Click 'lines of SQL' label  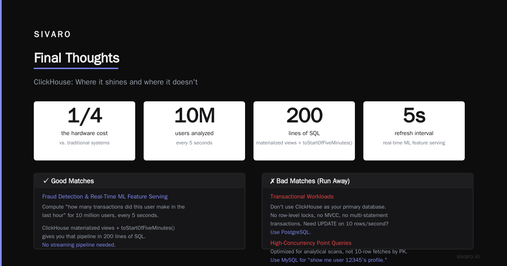click(304, 133)
